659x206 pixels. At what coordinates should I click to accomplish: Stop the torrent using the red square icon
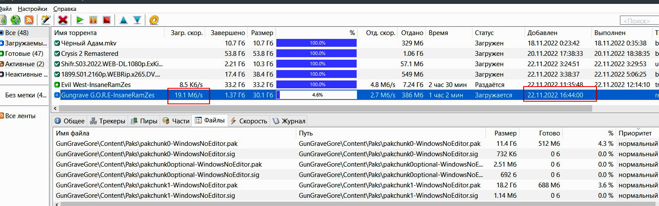click(x=106, y=19)
